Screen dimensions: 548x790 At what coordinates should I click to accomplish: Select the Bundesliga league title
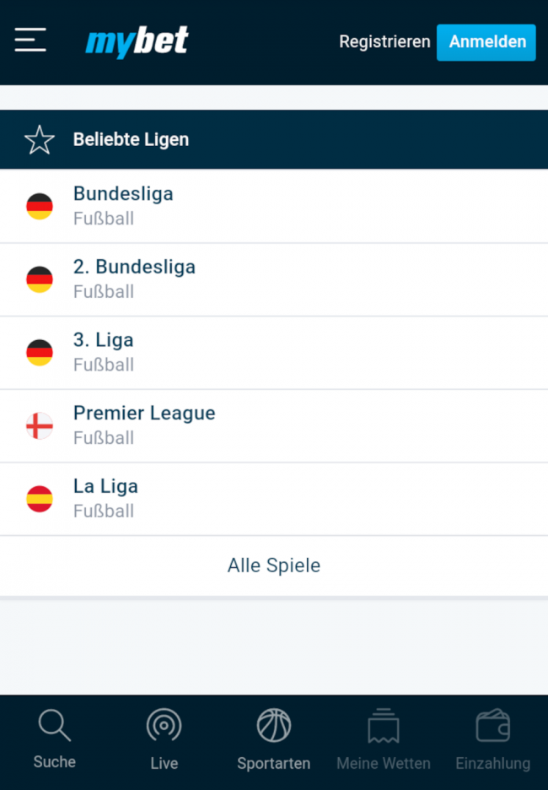click(123, 194)
